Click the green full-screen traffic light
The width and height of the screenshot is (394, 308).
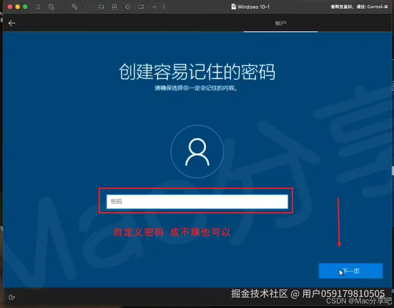tap(26, 7)
